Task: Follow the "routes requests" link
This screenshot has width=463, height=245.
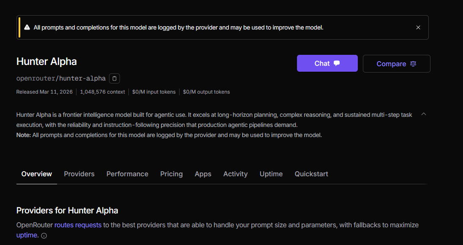Action: coord(78,225)
